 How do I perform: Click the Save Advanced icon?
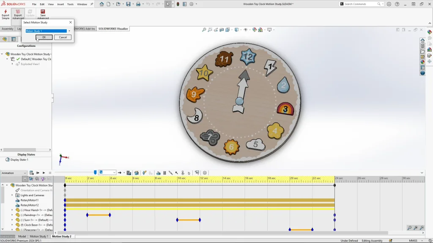(43, 12)
